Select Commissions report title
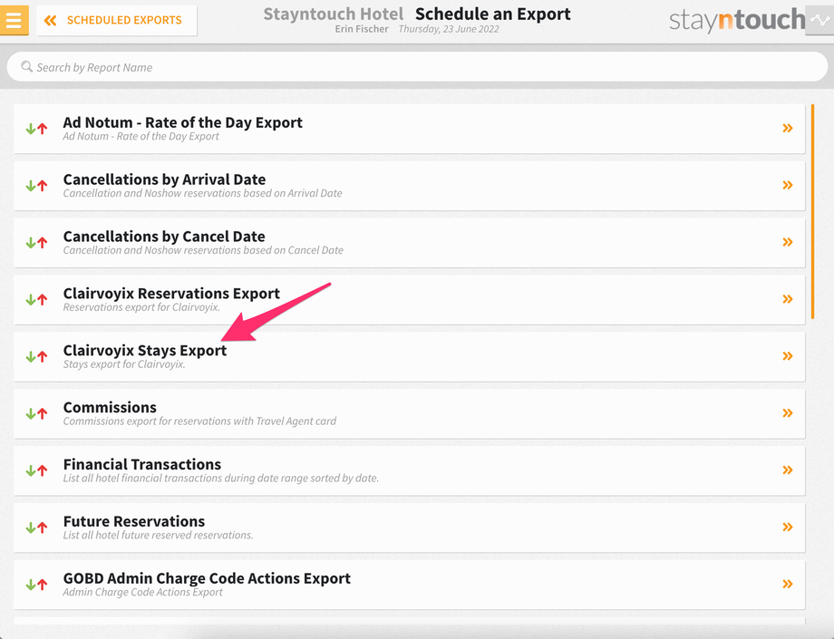The image size is (834, 639). [x=110, y=407]
